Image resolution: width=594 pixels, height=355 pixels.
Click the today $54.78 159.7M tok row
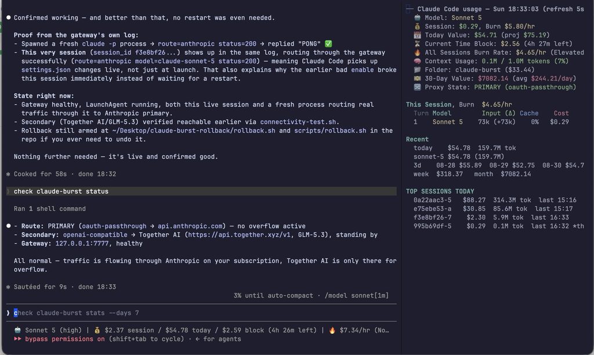[465, 148]
